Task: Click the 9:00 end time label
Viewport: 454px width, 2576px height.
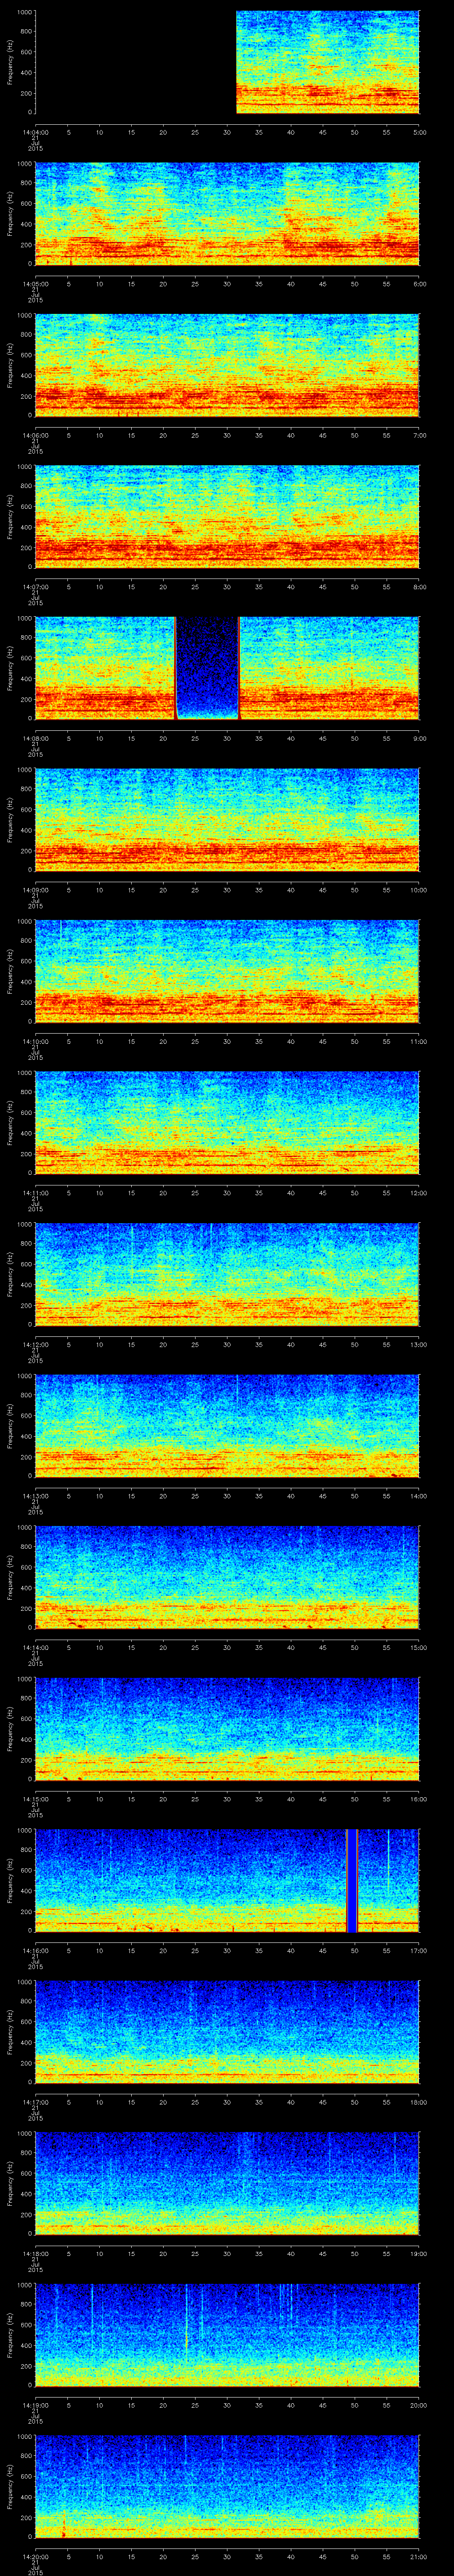Action: 419,738
